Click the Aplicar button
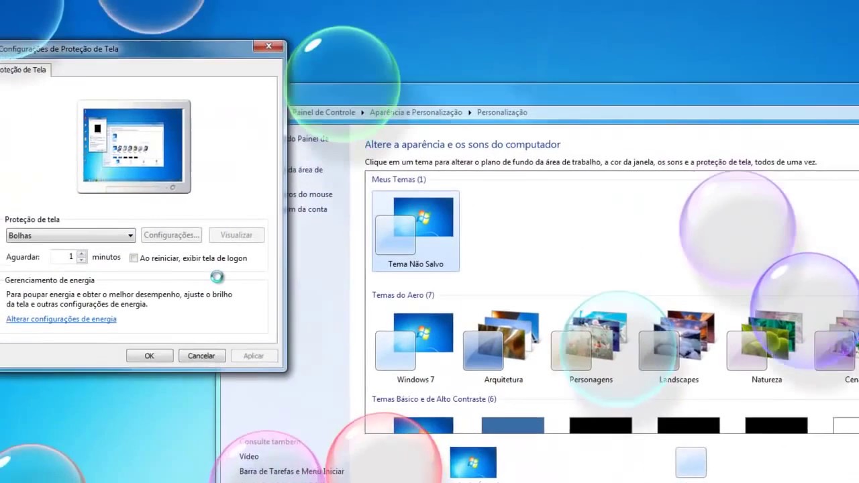This screenshot has height=483, width=859. click(254, 356)
